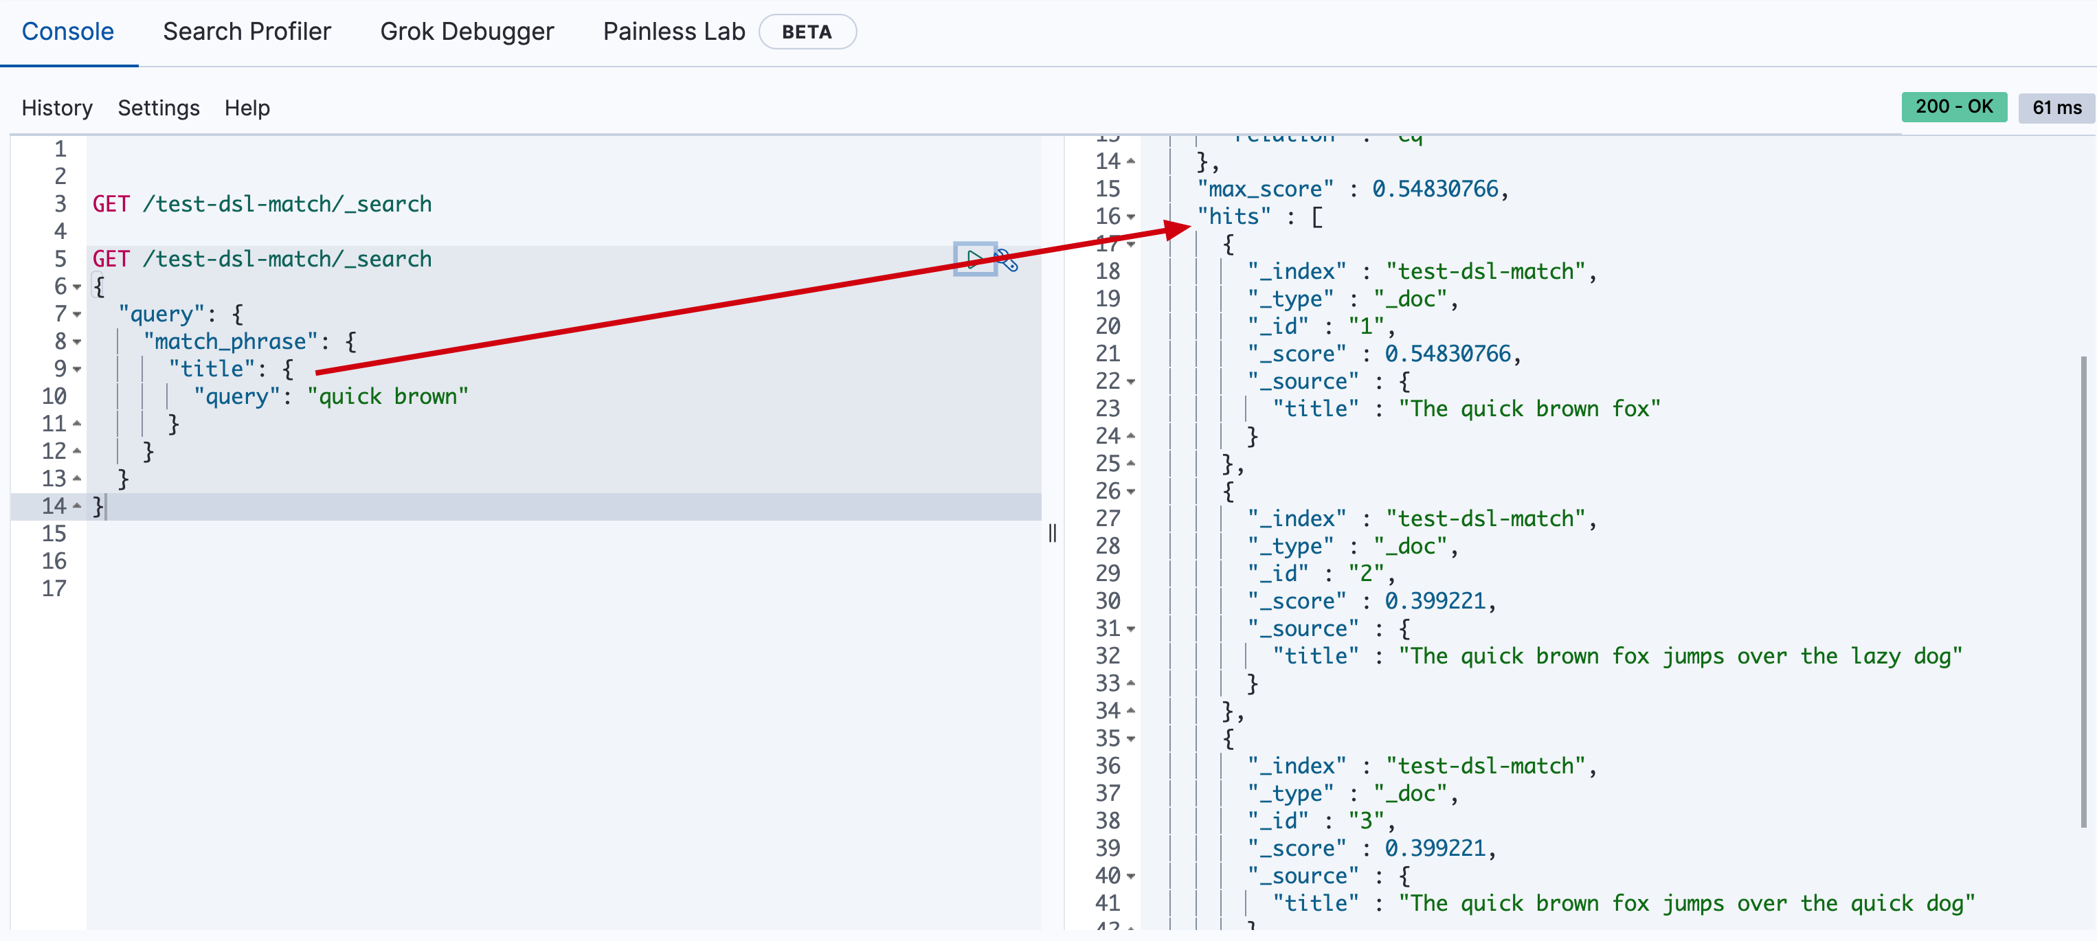
Task: Collapse the "query" block on line 7
Action: (x=78, y=315)
